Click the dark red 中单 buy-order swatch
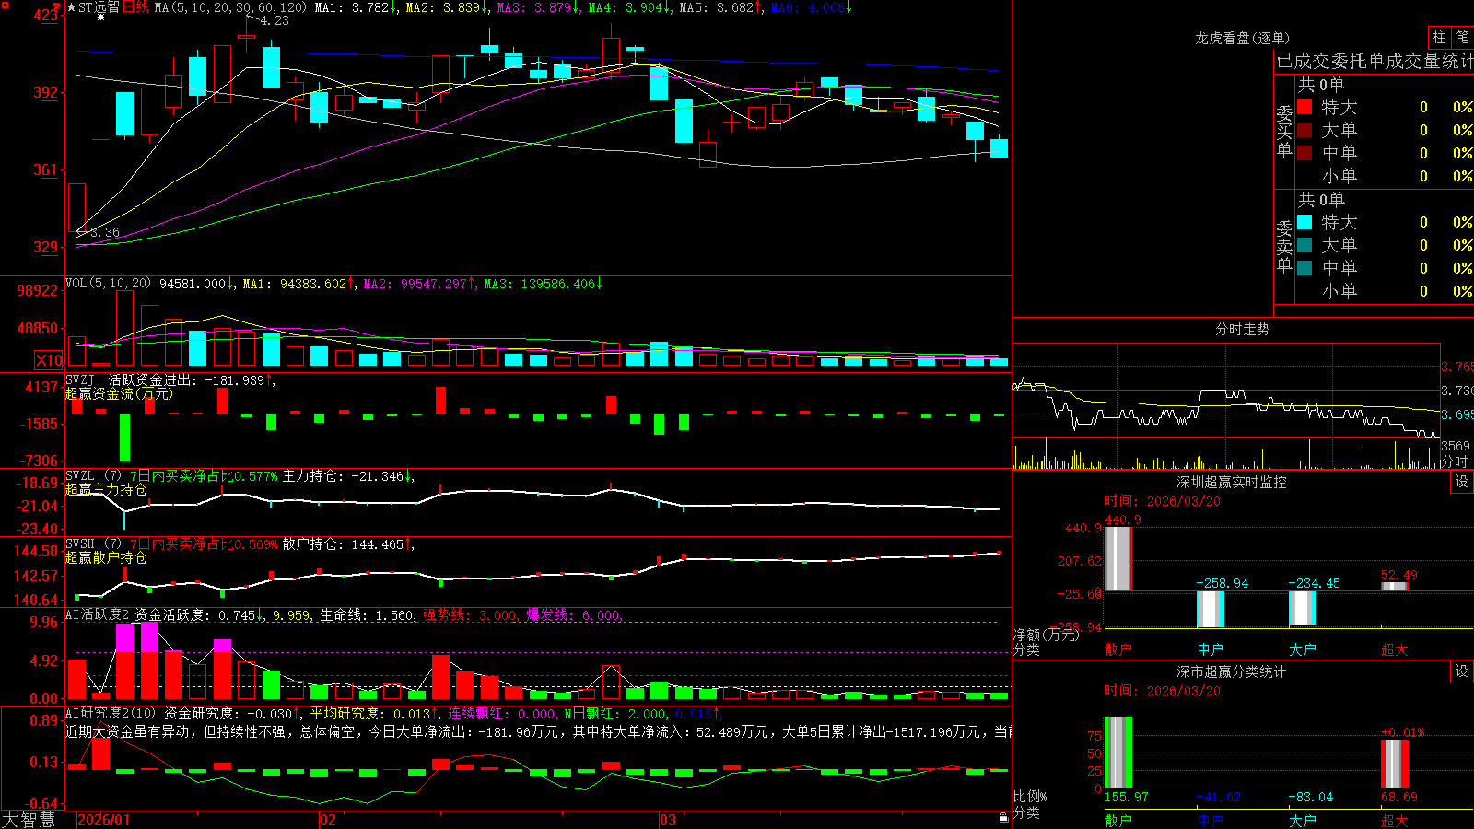 1304,152
